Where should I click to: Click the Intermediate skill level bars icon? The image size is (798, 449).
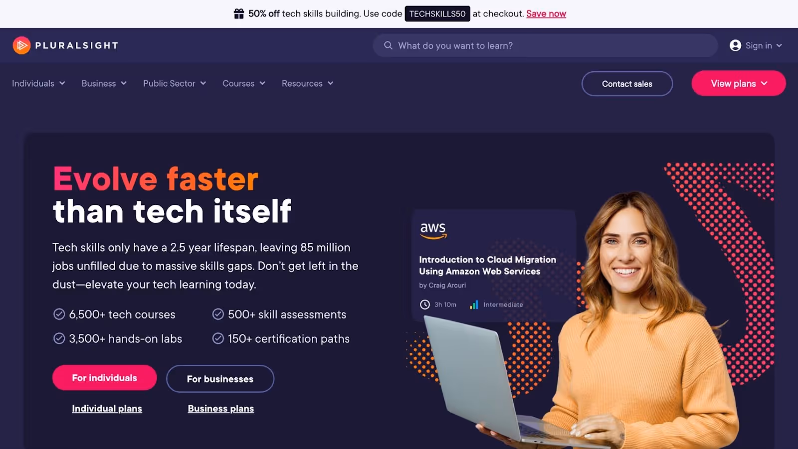pos(474,304)
